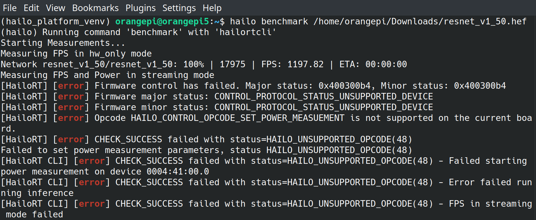Click the resnet_v1_50.hef file path in the command

pyautogui.click(x=420, y=21)
